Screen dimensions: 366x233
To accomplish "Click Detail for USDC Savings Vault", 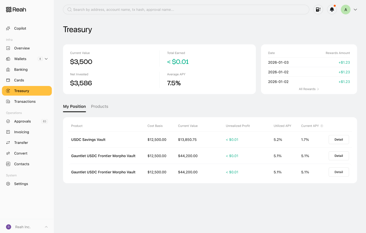I will click(x=339, y=140).
